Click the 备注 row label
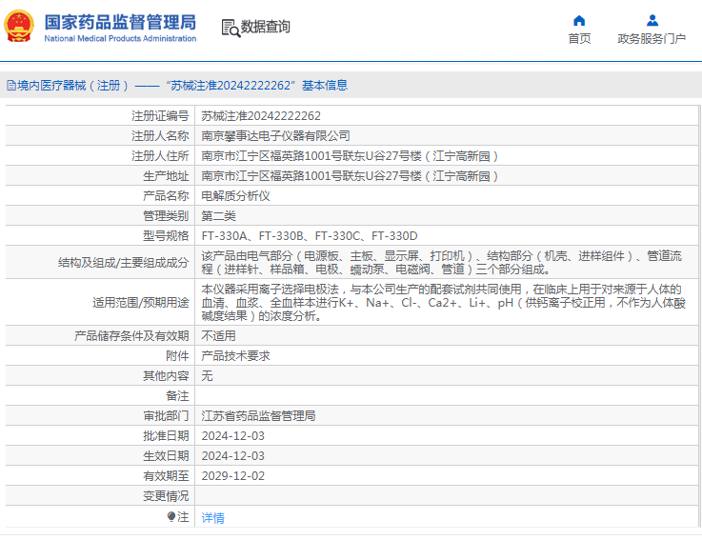 point(178,396)
